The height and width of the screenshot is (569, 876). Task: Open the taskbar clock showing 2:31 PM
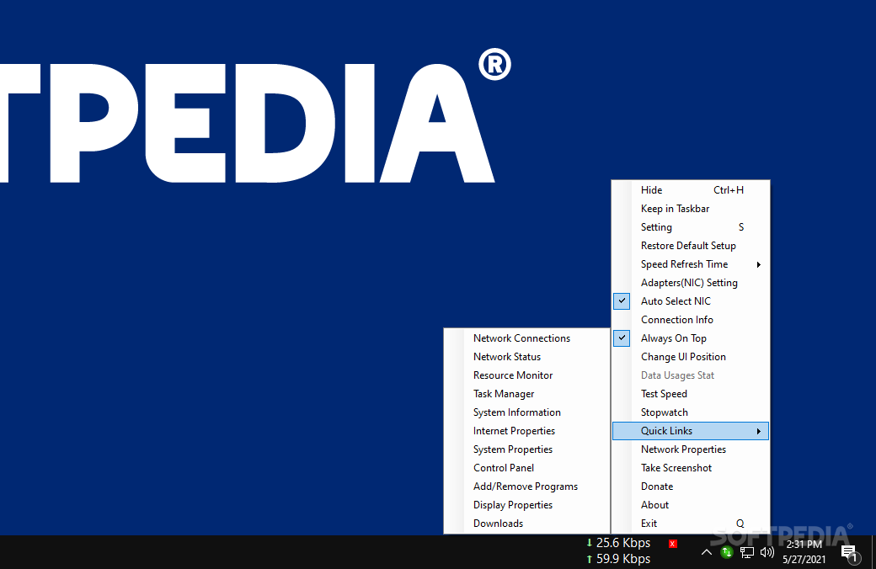[x=804, y=551]
